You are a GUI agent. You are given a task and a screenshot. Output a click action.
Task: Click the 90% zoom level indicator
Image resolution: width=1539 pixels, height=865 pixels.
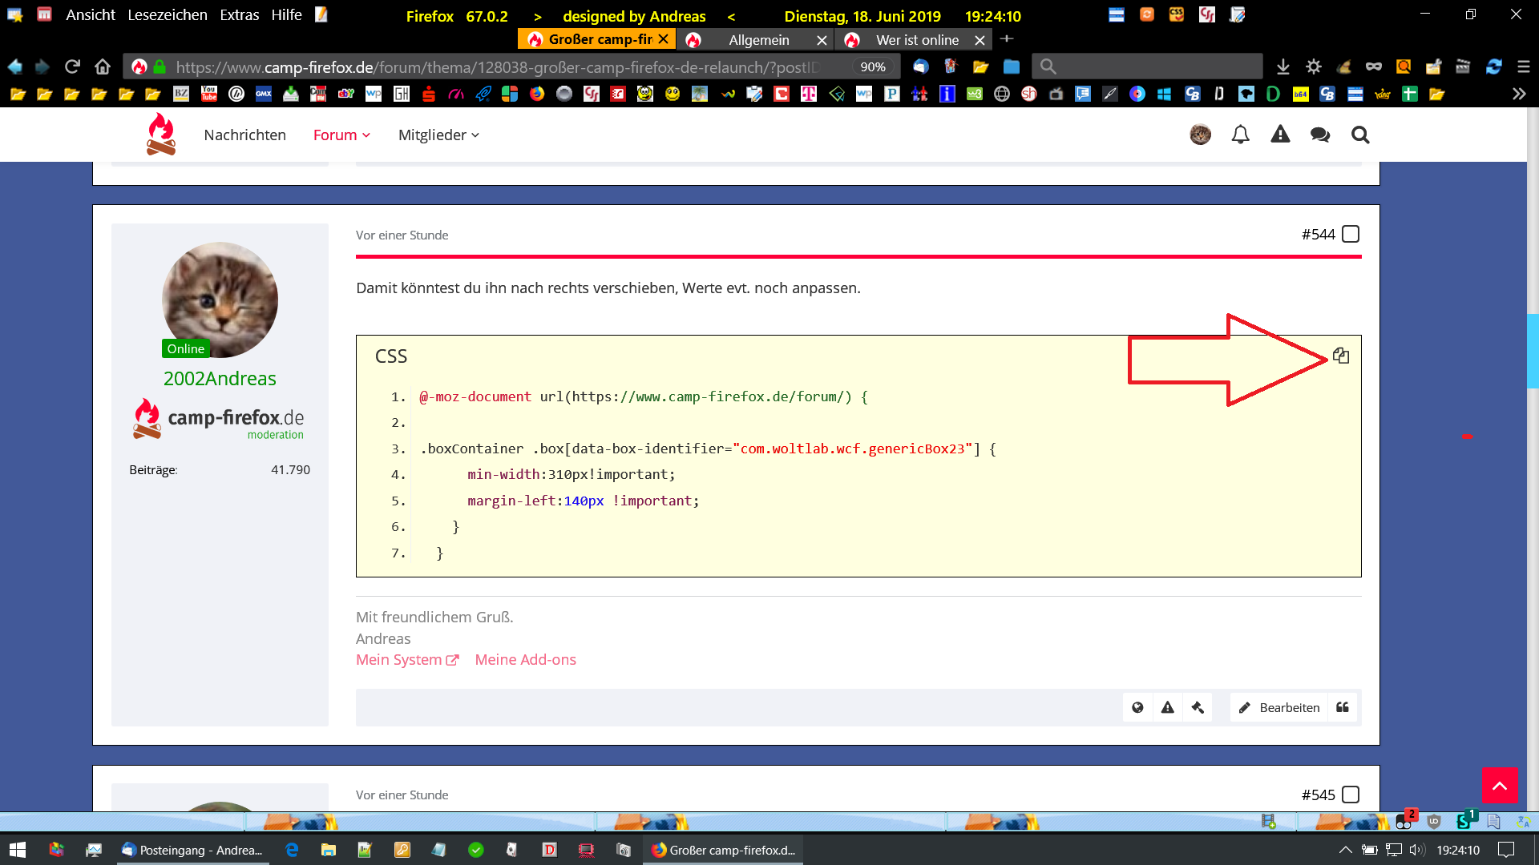[872, 66]
